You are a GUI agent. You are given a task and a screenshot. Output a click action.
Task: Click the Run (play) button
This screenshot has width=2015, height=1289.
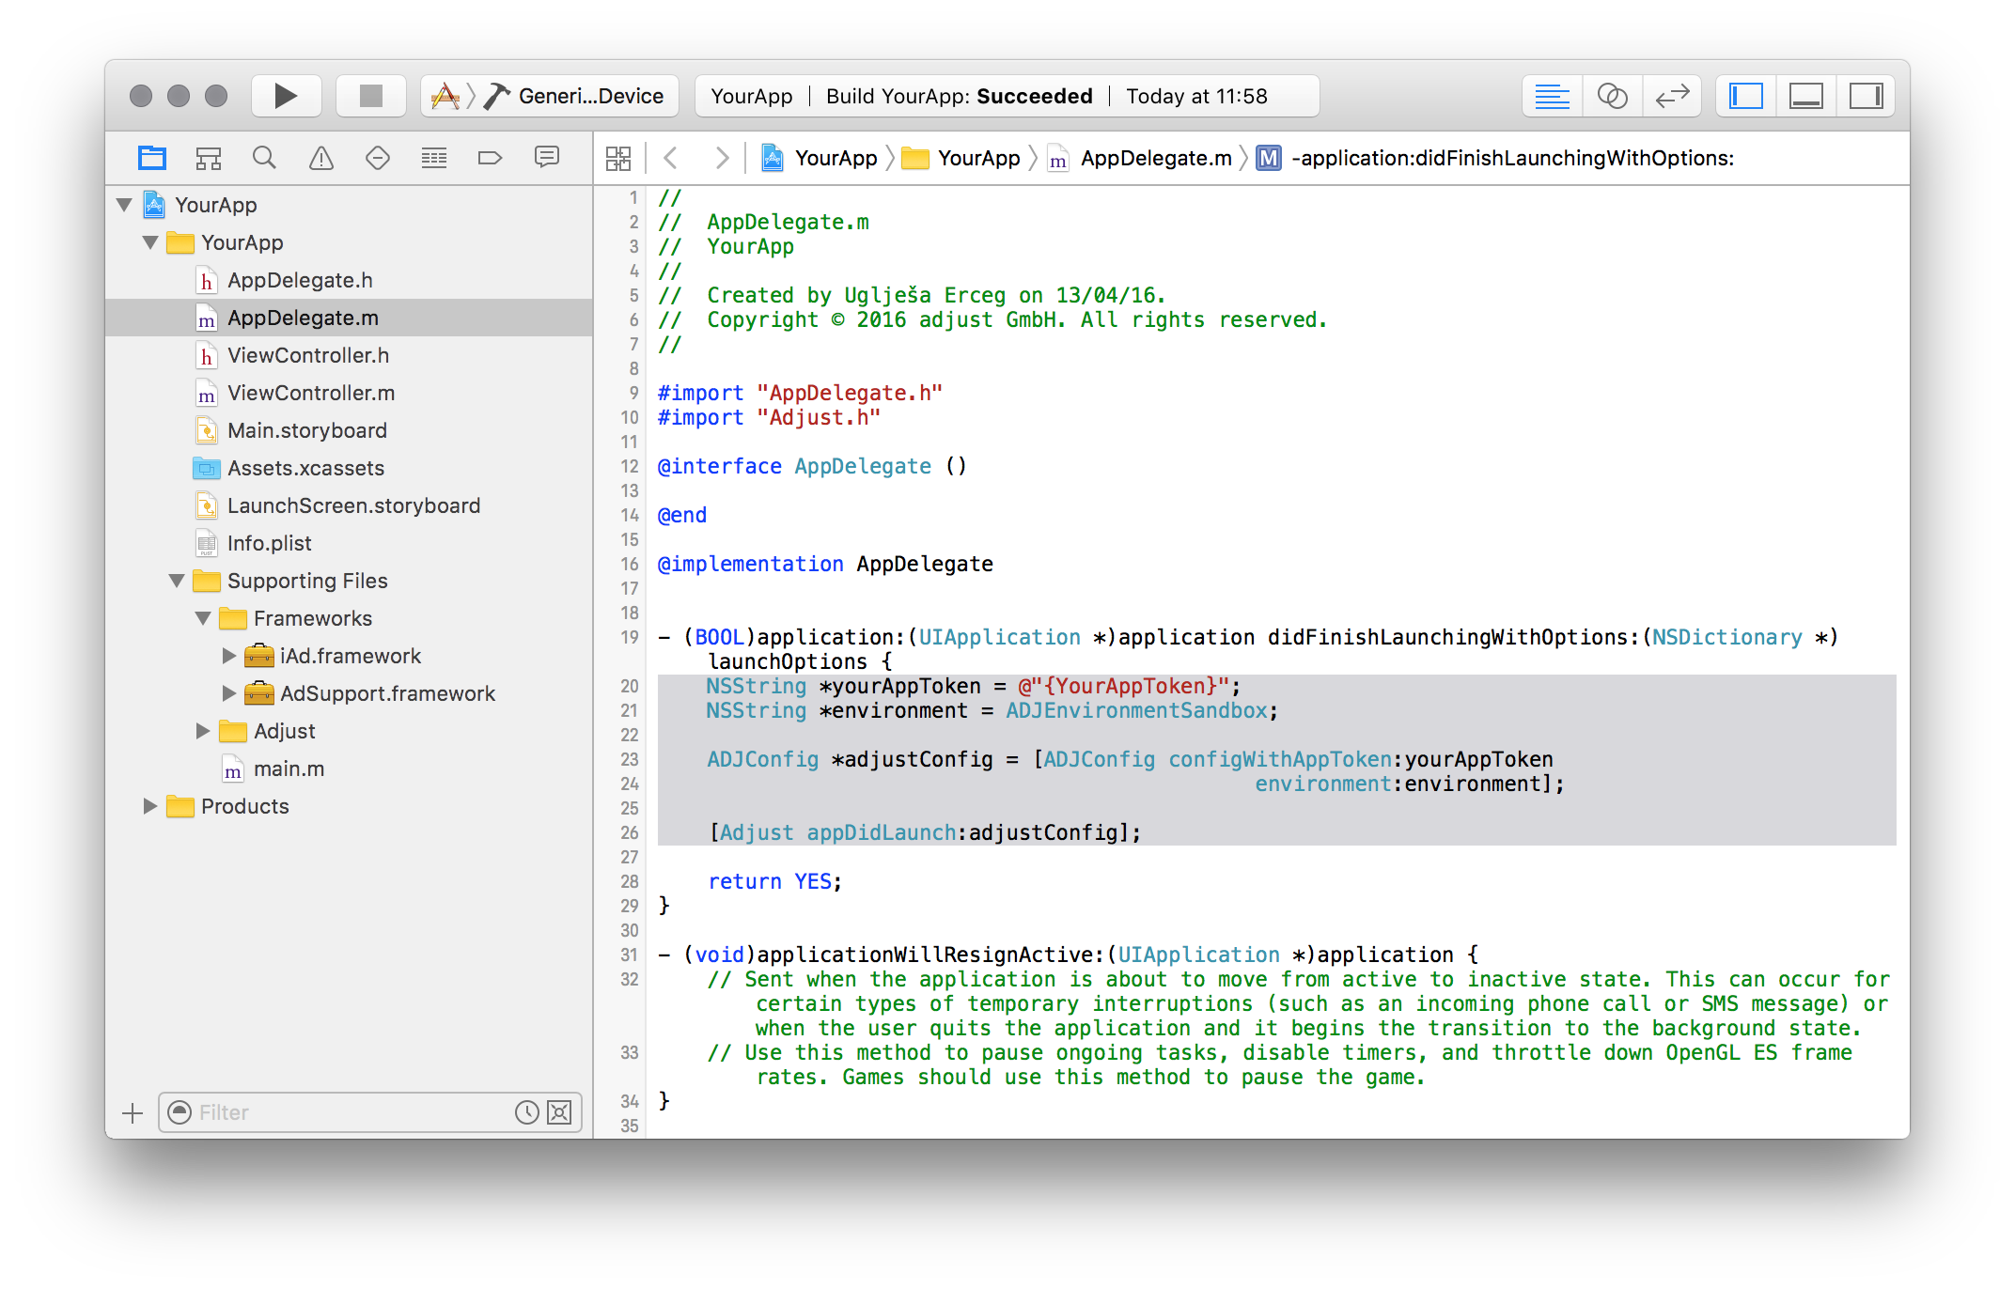[286, 96]
